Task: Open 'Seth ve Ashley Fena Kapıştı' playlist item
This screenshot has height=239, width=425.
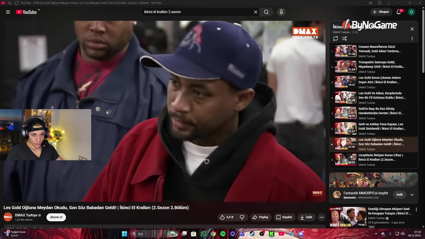Action: 374,129
